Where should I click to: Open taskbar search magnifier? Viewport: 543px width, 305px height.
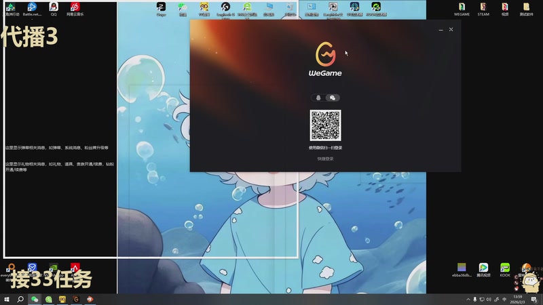point(20,299)
